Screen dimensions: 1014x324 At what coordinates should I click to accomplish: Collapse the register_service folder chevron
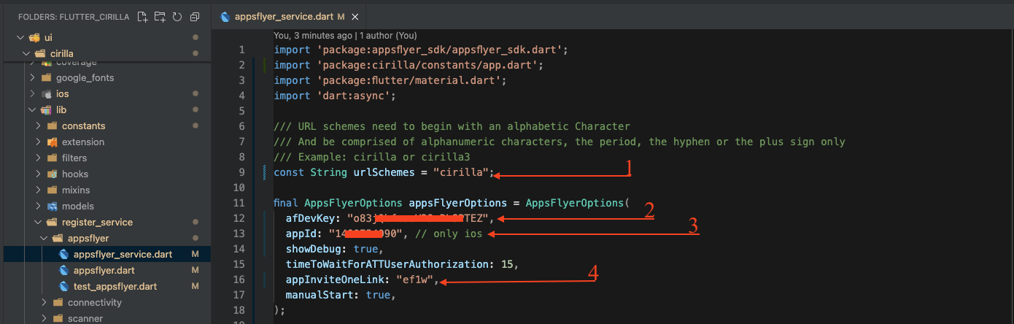pos(38,222)
